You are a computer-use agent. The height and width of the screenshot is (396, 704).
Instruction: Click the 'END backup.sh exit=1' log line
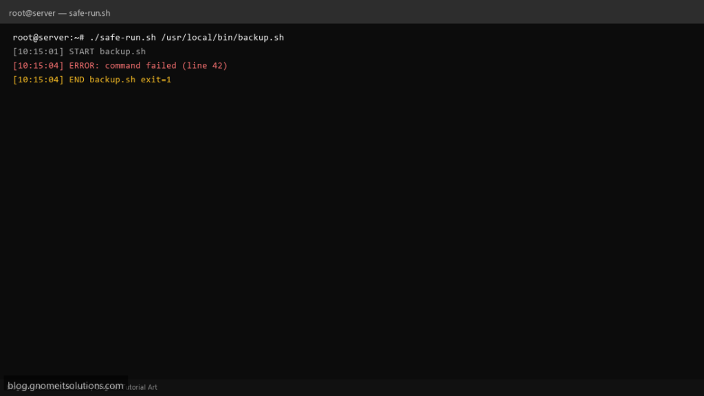[x=91, y=80]
